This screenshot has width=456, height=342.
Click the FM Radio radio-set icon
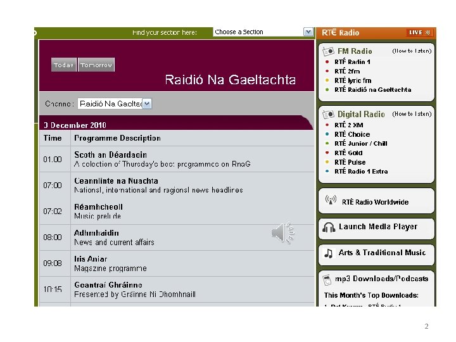pos(328,51)
